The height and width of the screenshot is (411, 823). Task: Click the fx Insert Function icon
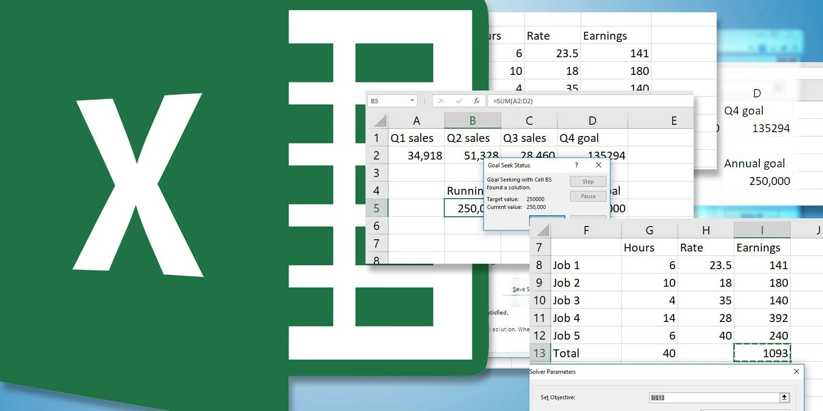(x=476, y=101)
